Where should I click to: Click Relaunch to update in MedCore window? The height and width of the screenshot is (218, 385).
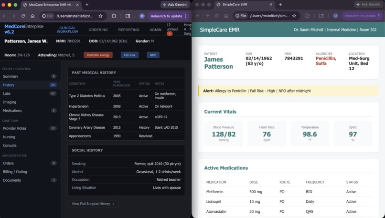tap(169, 16)
